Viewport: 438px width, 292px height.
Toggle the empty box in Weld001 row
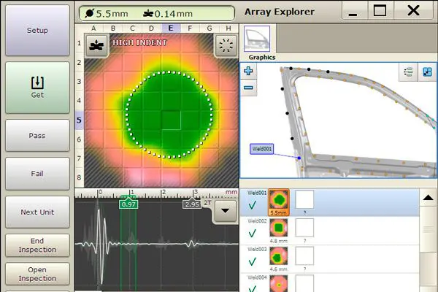click(304, 199)
